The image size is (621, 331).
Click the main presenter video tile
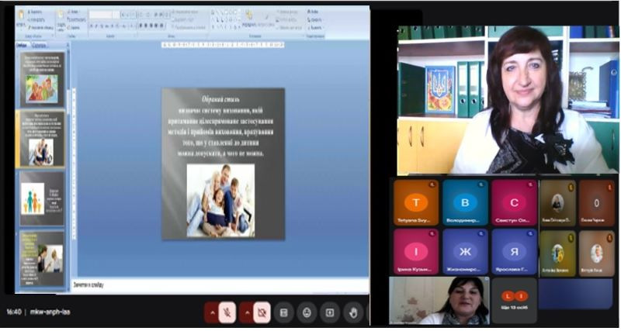(x=508, y=100)
